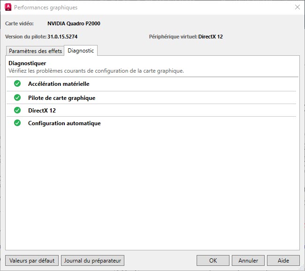
Task: Click the driver version 31.0.15.5274 text
Action: pyautogui.click(x=62, y=37)
